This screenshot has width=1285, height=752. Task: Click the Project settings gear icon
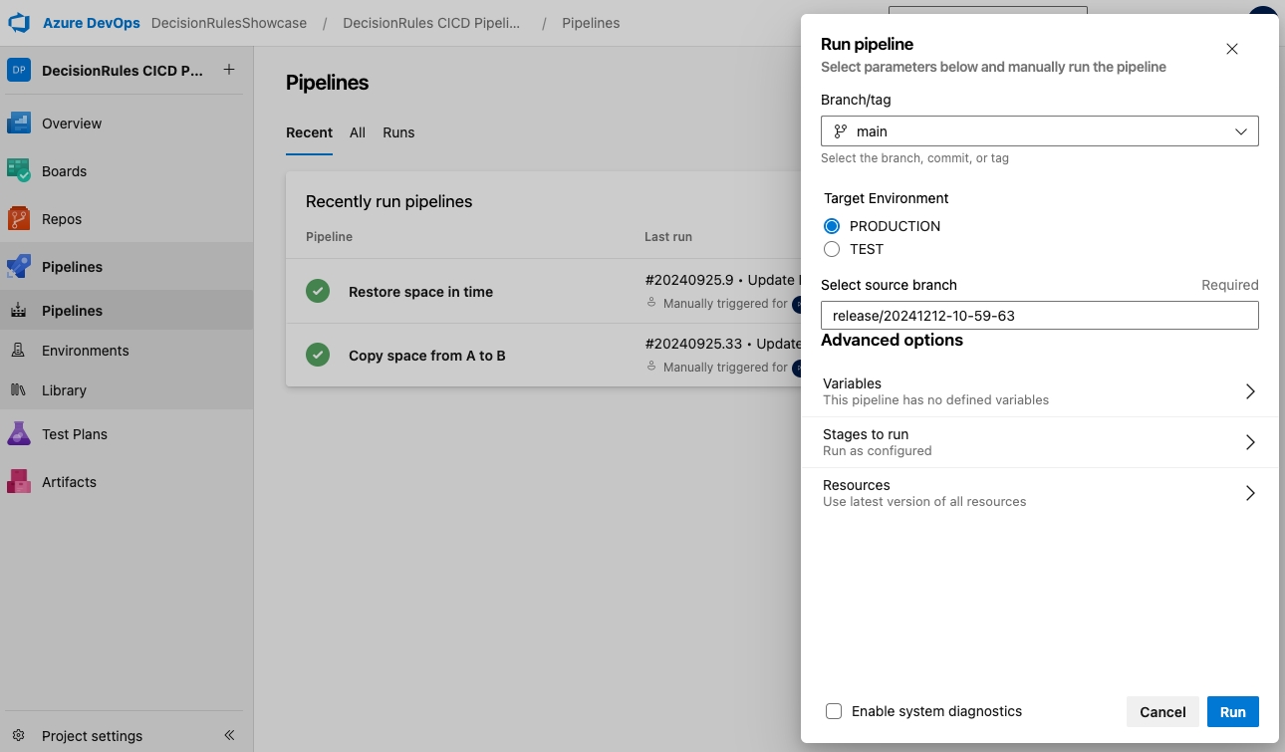point(18,736)
